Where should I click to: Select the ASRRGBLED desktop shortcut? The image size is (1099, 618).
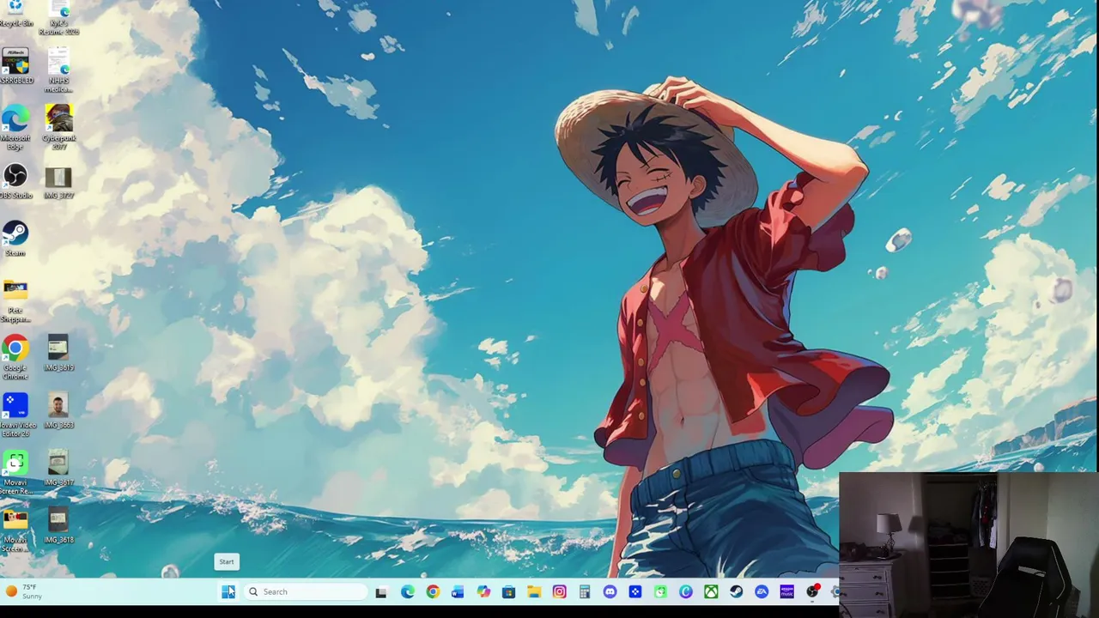coord(15,66)
